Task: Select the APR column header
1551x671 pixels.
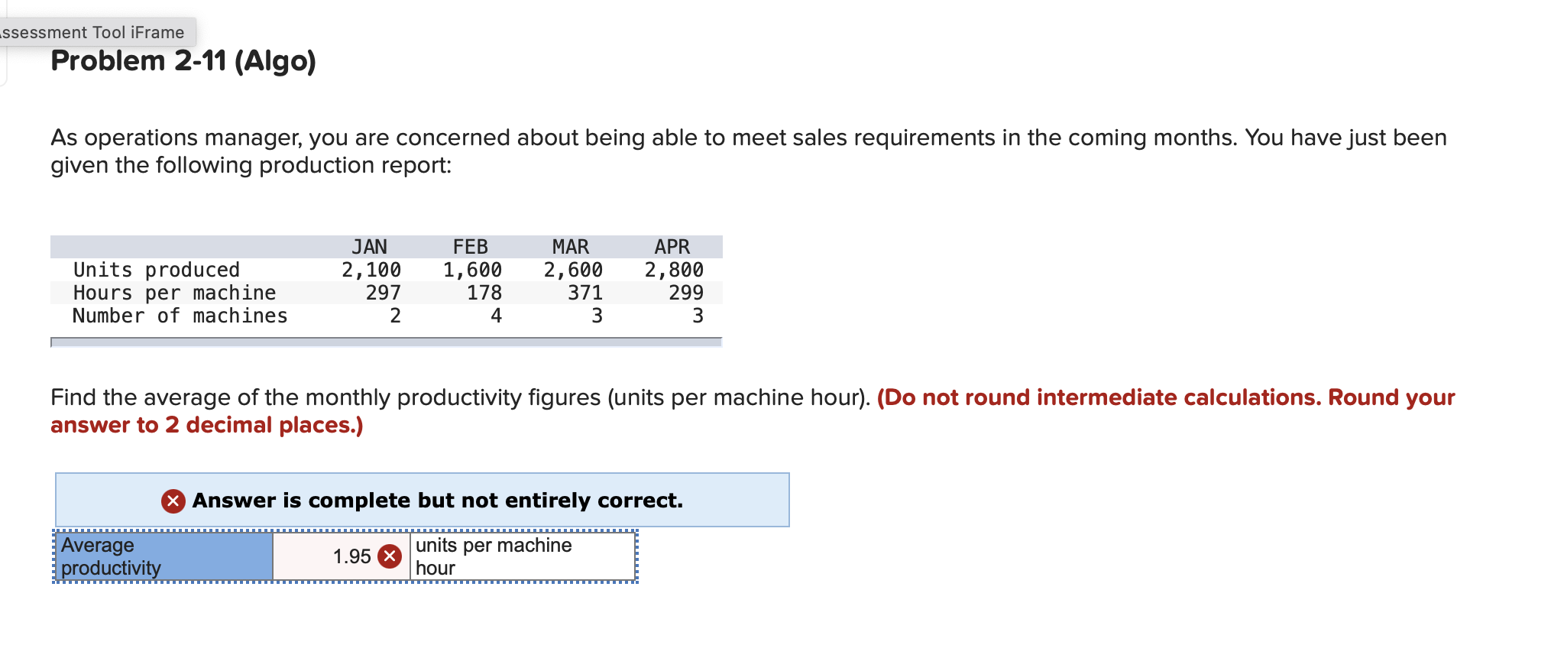Action: click(672, 246)
